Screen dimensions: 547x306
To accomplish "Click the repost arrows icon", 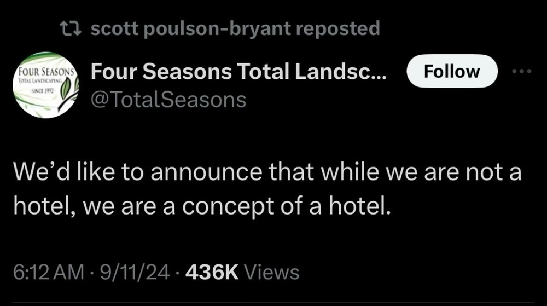I will coord(71,28).
